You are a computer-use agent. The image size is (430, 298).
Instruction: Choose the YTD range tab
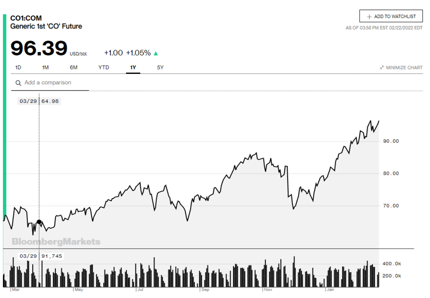[104, 68]
